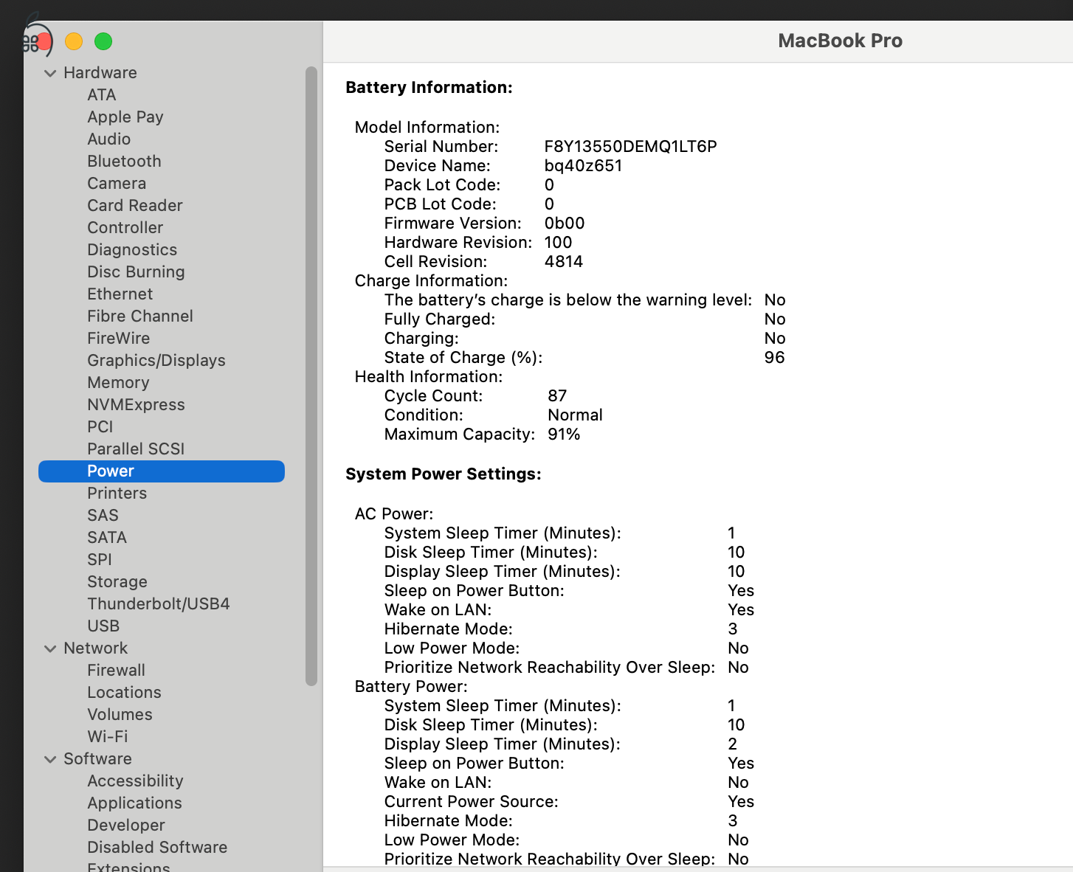Viewport: 1073px width, 872px height.
Task: Select Applications under Software
Action: click(134, 803)
